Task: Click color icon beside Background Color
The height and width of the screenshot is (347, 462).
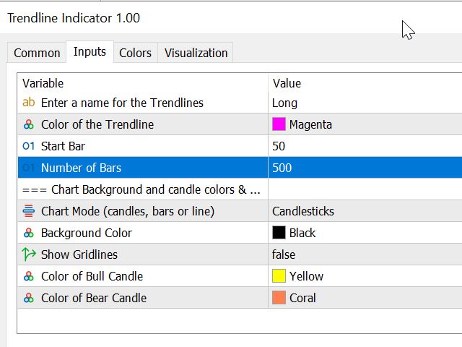Action: [x=29, y=233]
